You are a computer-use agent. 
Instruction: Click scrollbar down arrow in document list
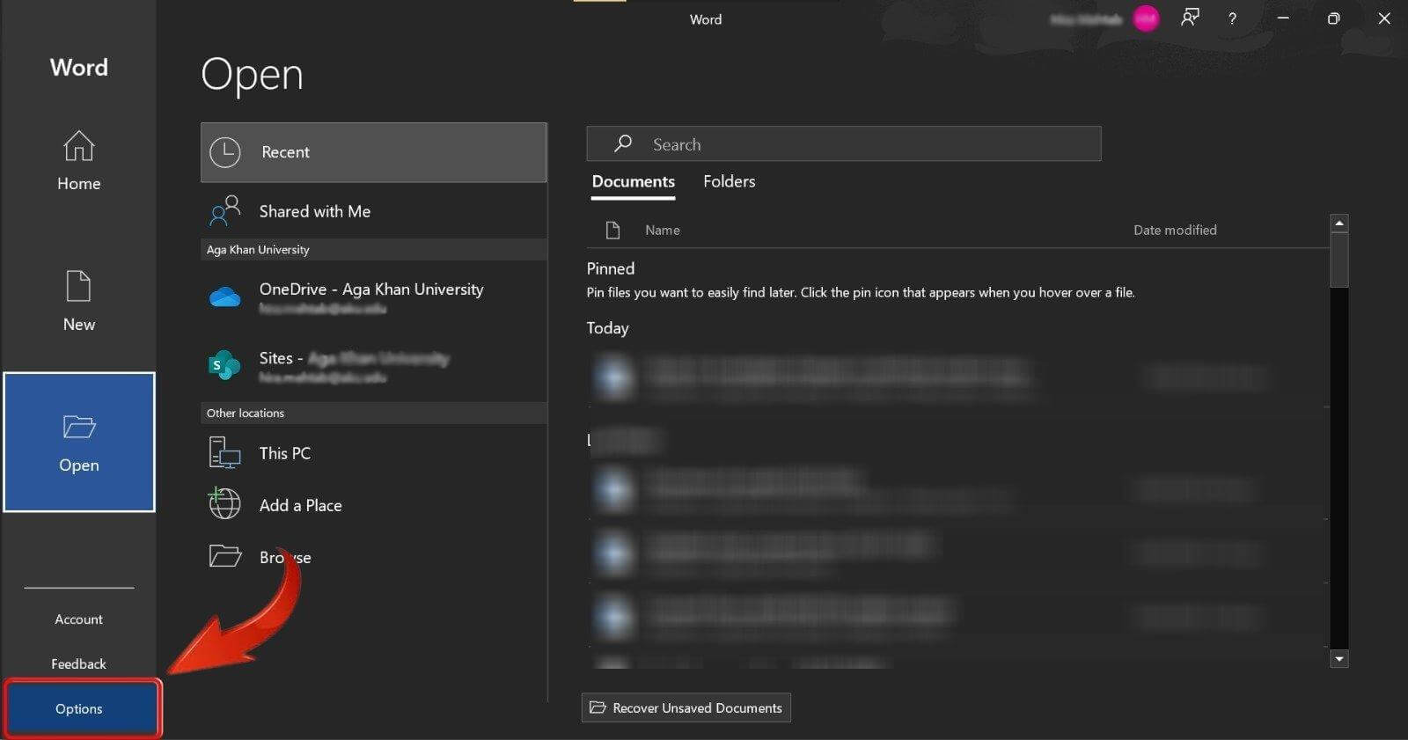1339,658
